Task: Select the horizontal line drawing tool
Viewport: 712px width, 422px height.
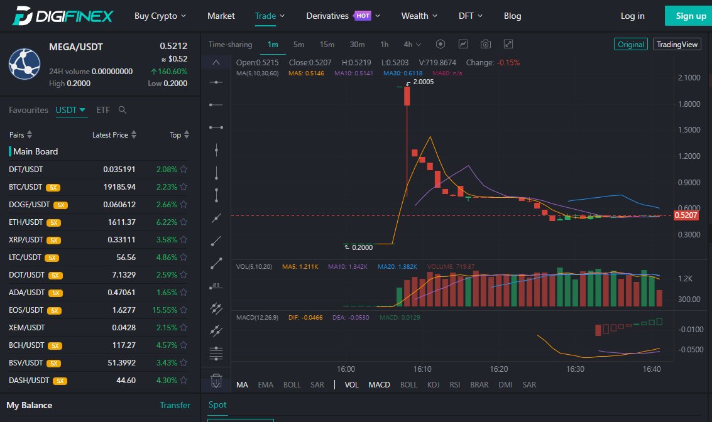Action: click(x=216, y=82)
